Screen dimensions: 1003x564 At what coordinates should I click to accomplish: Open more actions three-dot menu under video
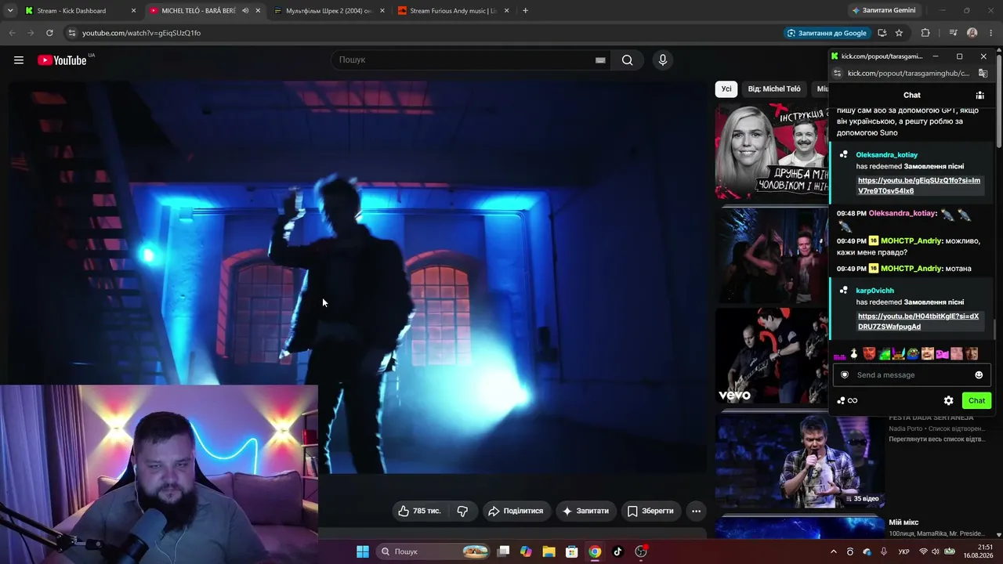pyautogui.click(x=696, y=511)
